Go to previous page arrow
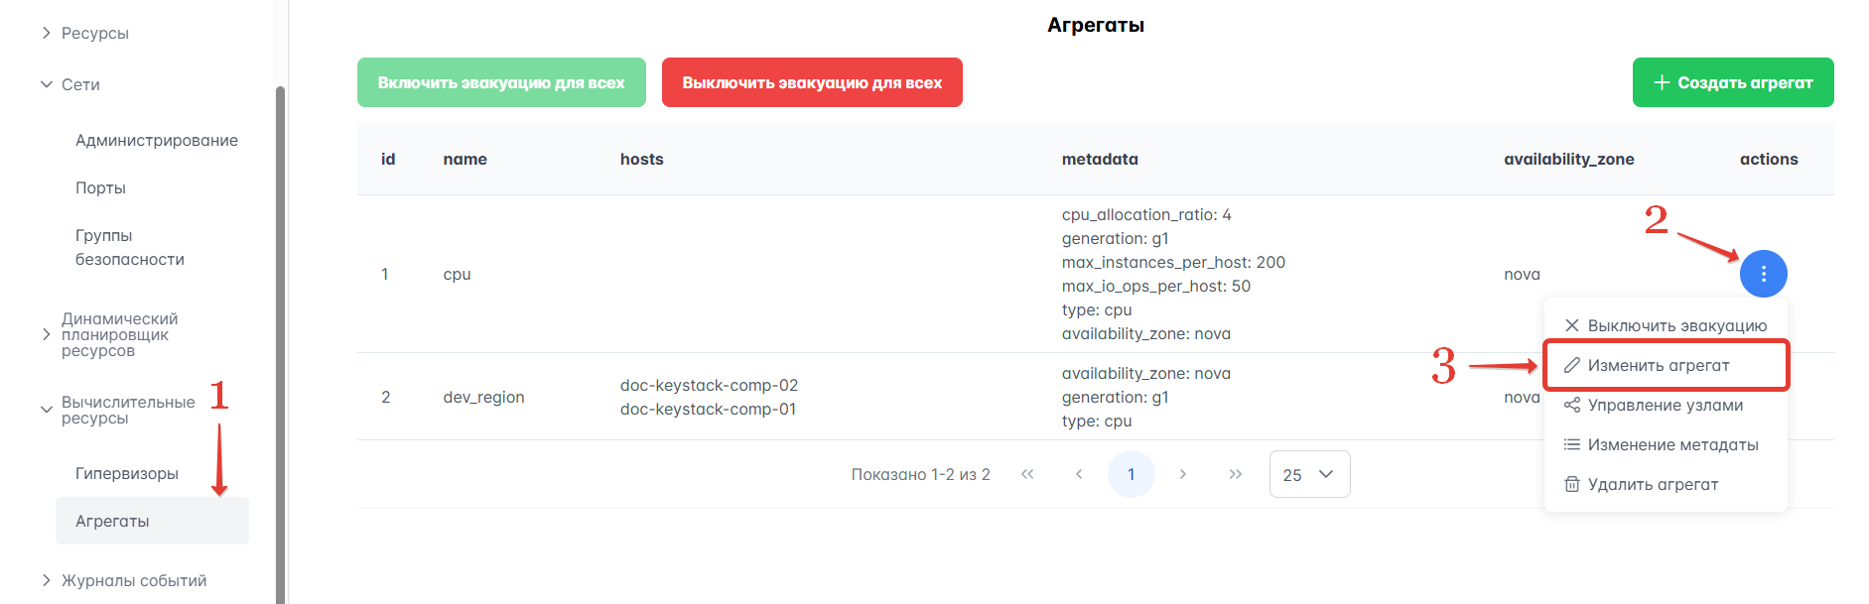Screen dimensions: 1869x604 (1079, 474)
